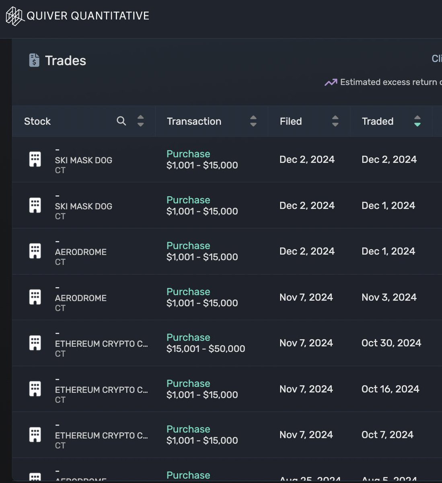Click the Trades section heading
Image resolution: width=442 pixels, height=483 pixels.
point(66,60)
